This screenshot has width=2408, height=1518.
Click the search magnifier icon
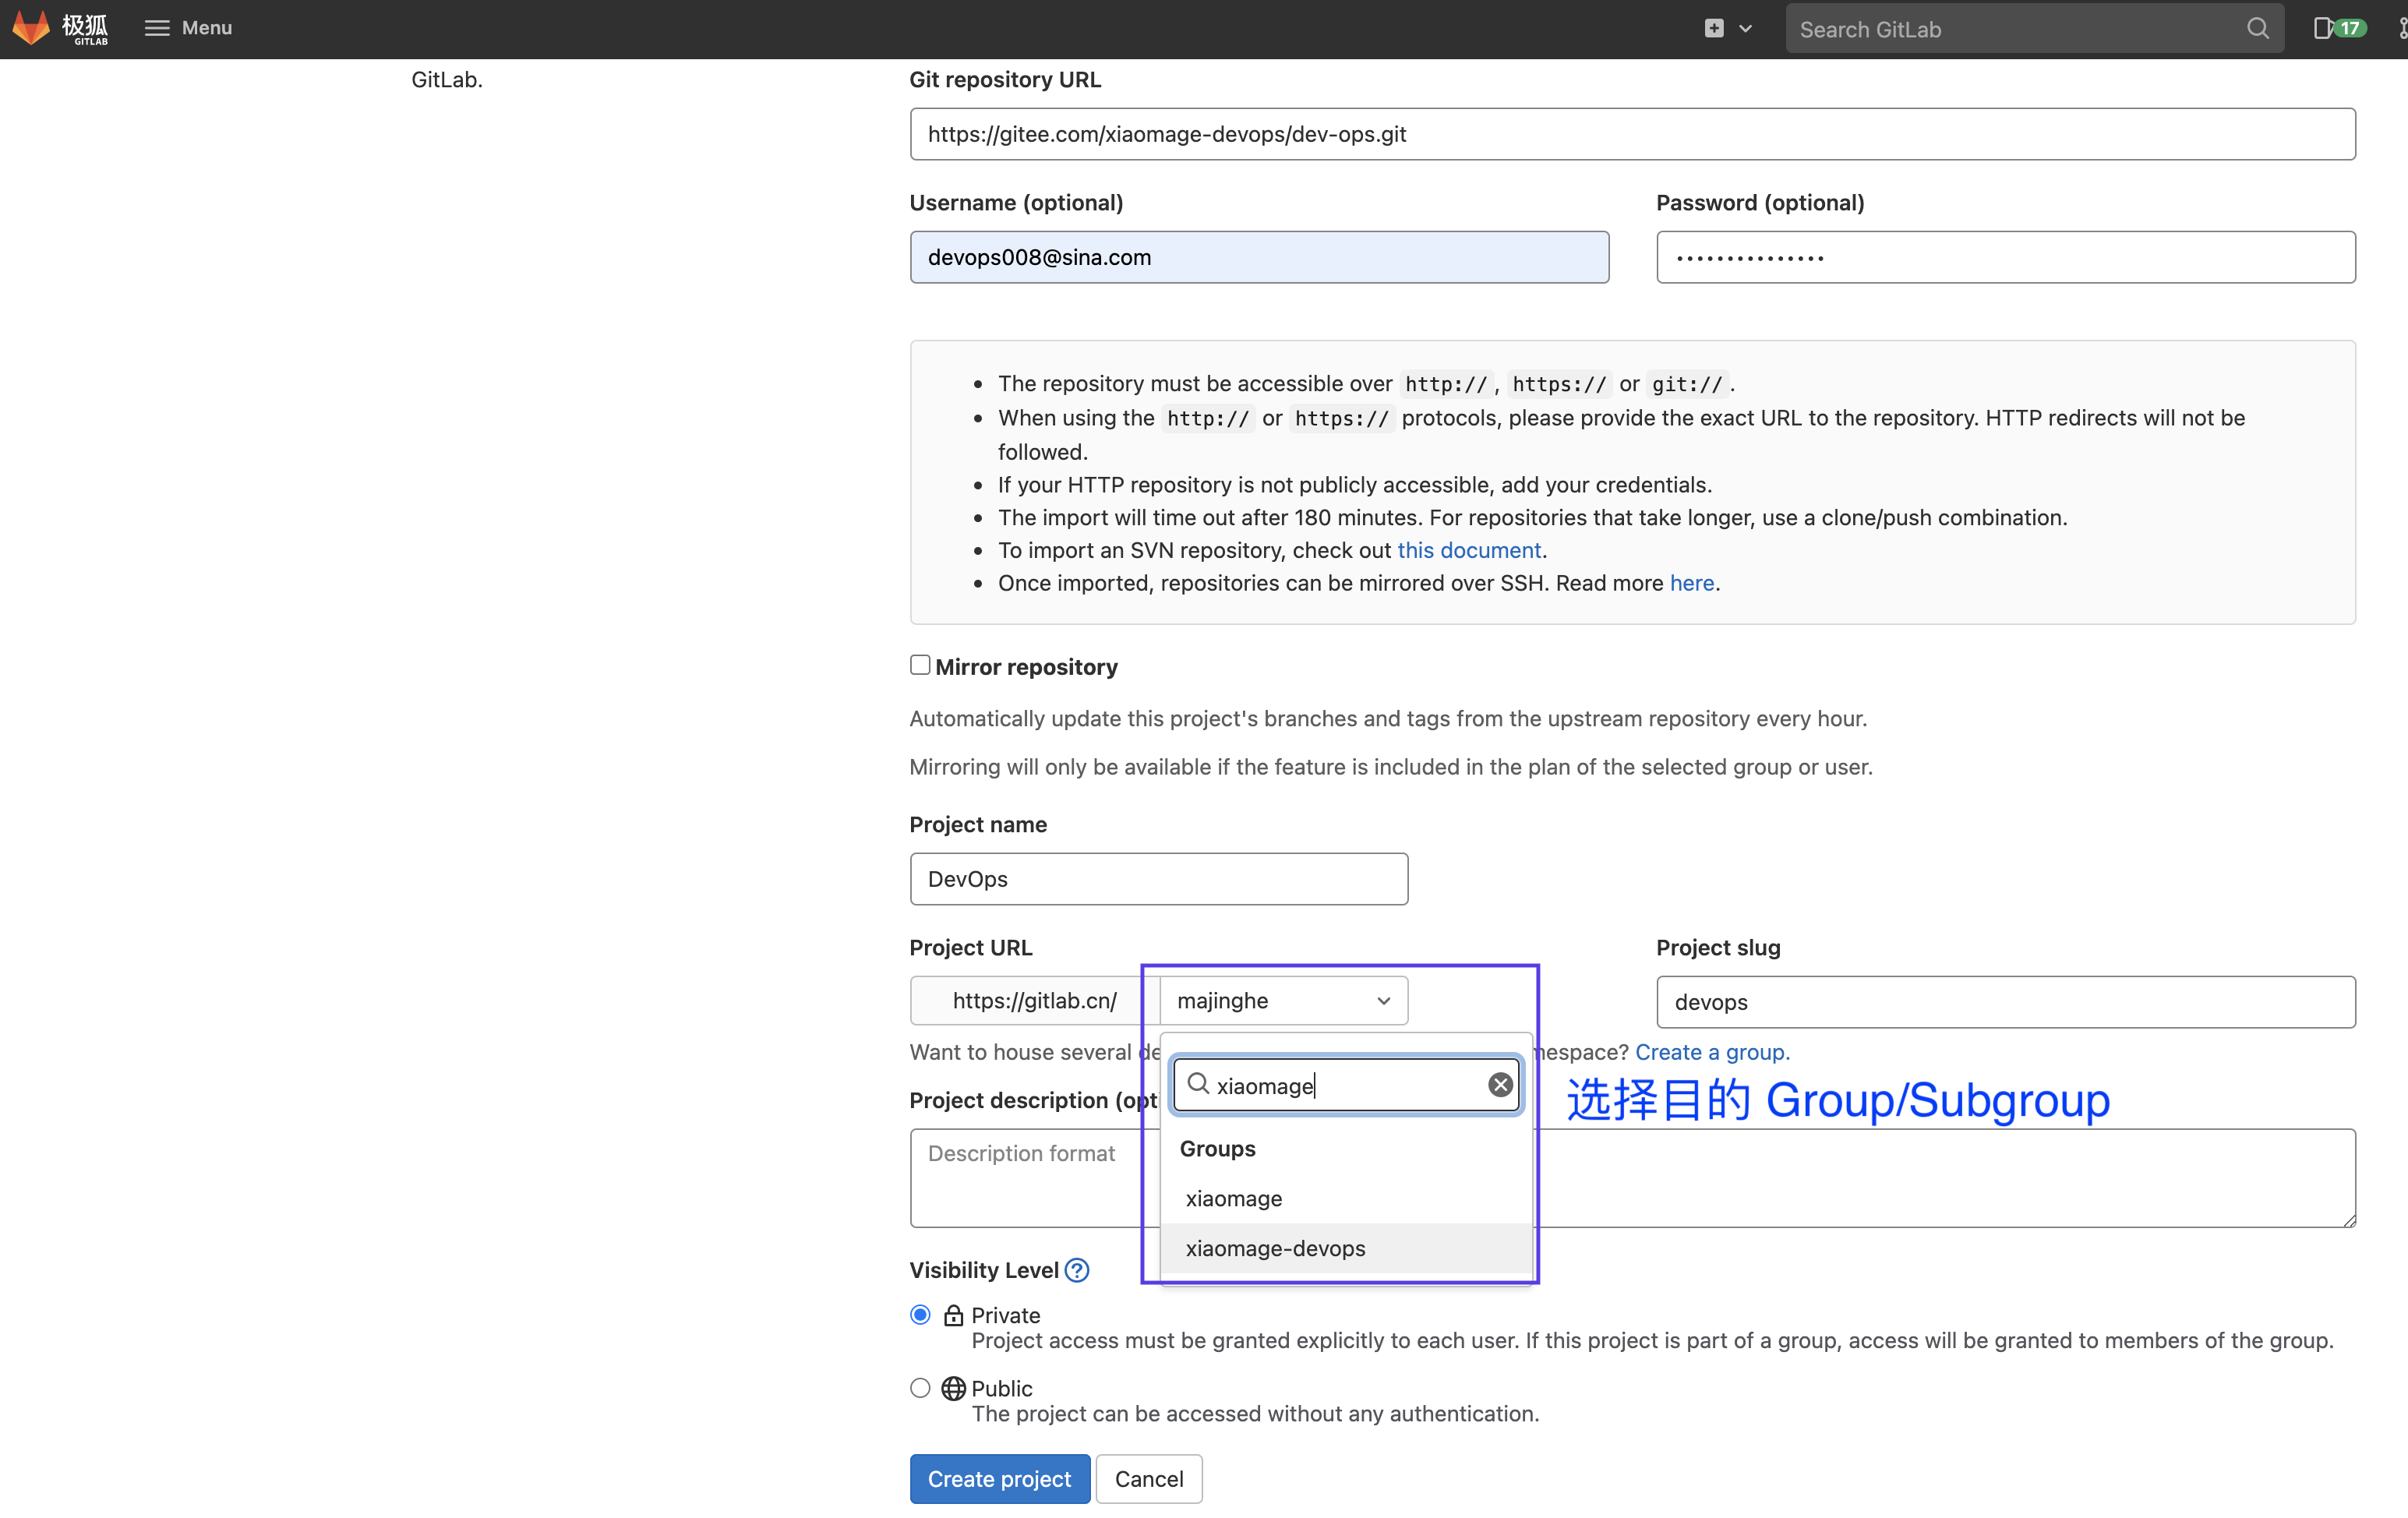click(x=2257, y=28)
